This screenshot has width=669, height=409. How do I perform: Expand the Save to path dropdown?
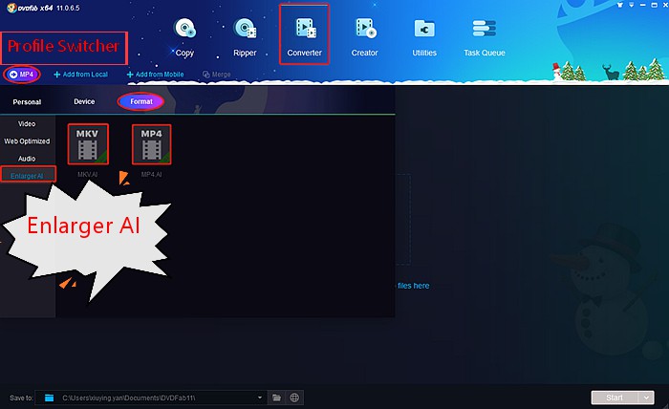click(x=259, y=398)
